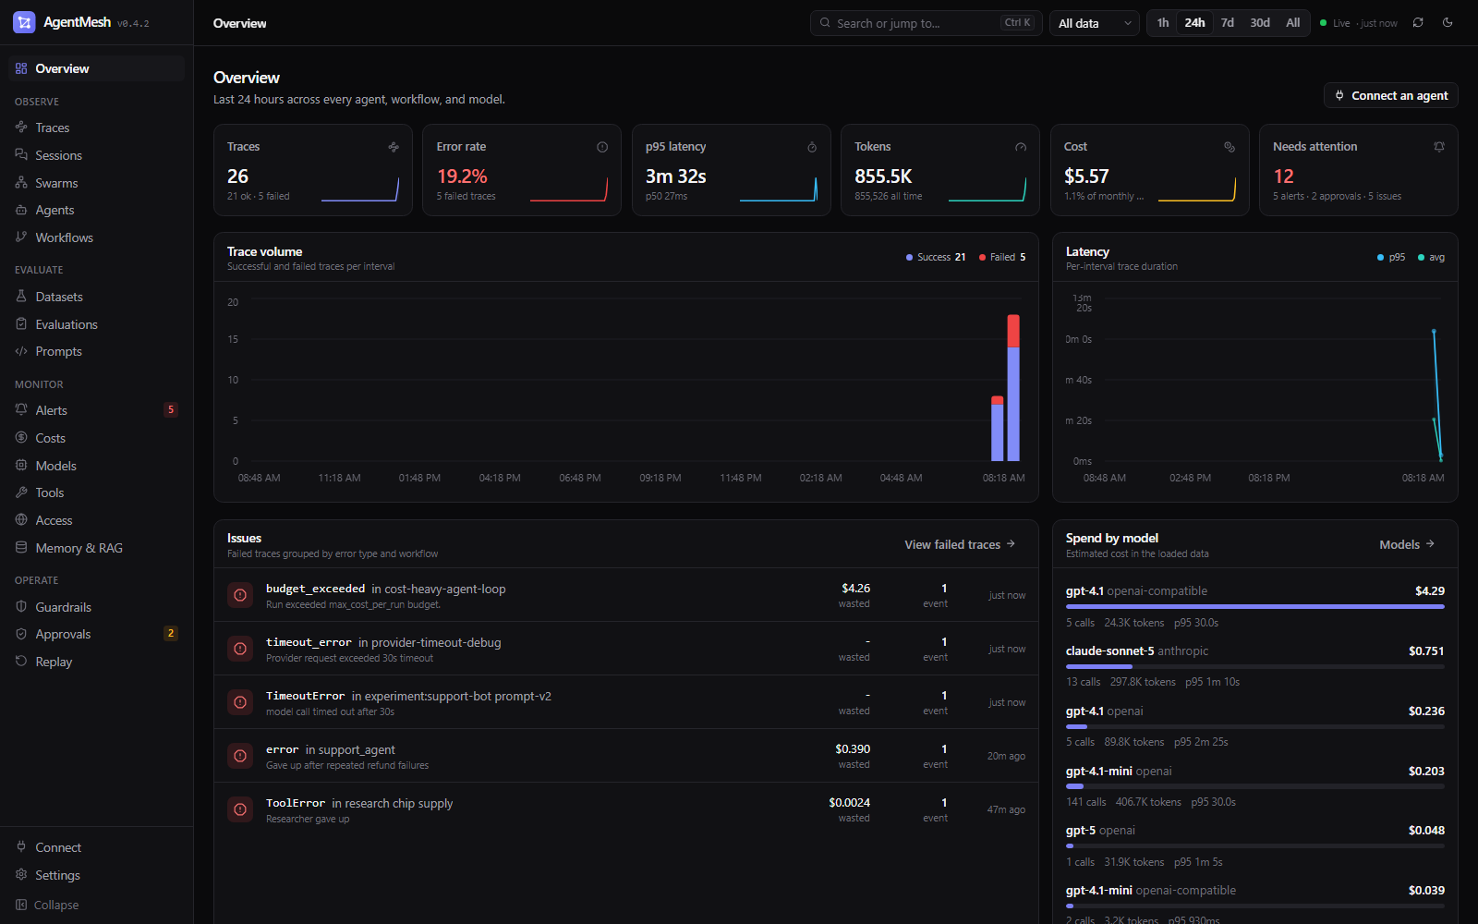Open the Sessions sidebar icon
This screenshot has height=924, width=1478.
[21, 155]
